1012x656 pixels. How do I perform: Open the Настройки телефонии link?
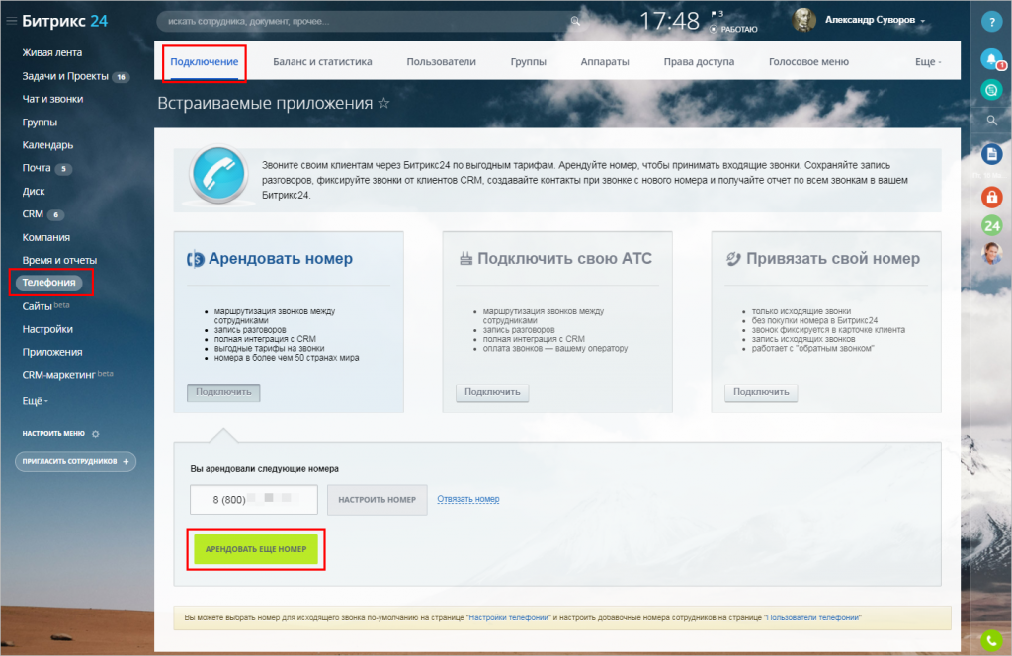(509, 617)
